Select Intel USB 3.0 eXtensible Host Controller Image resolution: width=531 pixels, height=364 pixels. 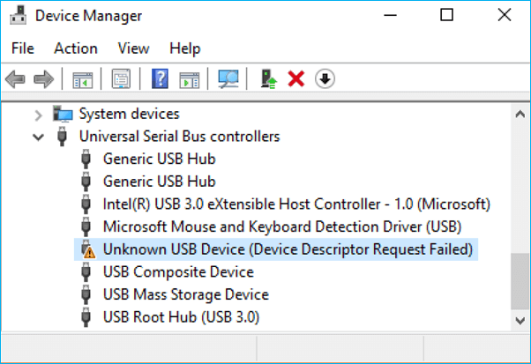tap(295, 204)
